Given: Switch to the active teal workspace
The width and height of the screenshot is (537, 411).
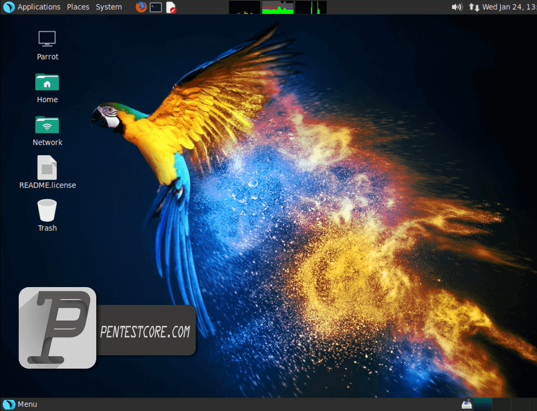Looking at the screenshot, I should tap(482, 404).
